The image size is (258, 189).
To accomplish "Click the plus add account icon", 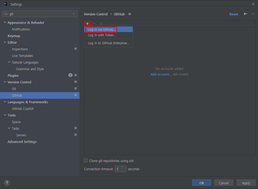I will pyautogui.click(x=87, y=24).
